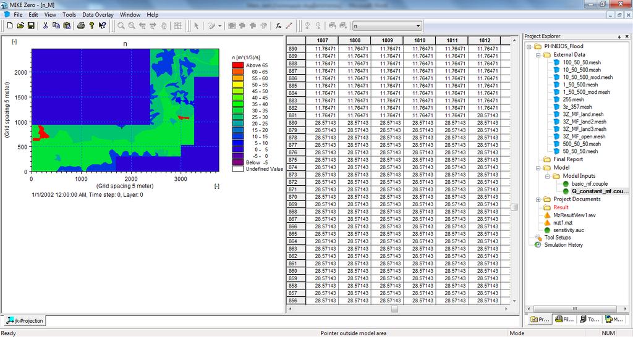Select the basic_mf.couple item
The width and height of the screenshot is (633, 337).
589,184
